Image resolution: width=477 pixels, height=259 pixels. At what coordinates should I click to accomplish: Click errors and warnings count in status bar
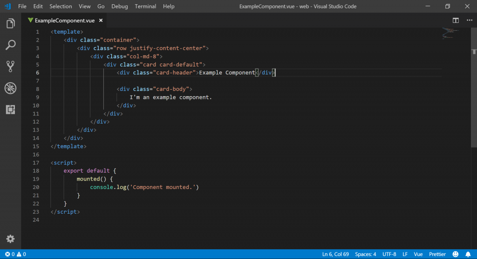[15, 254]
